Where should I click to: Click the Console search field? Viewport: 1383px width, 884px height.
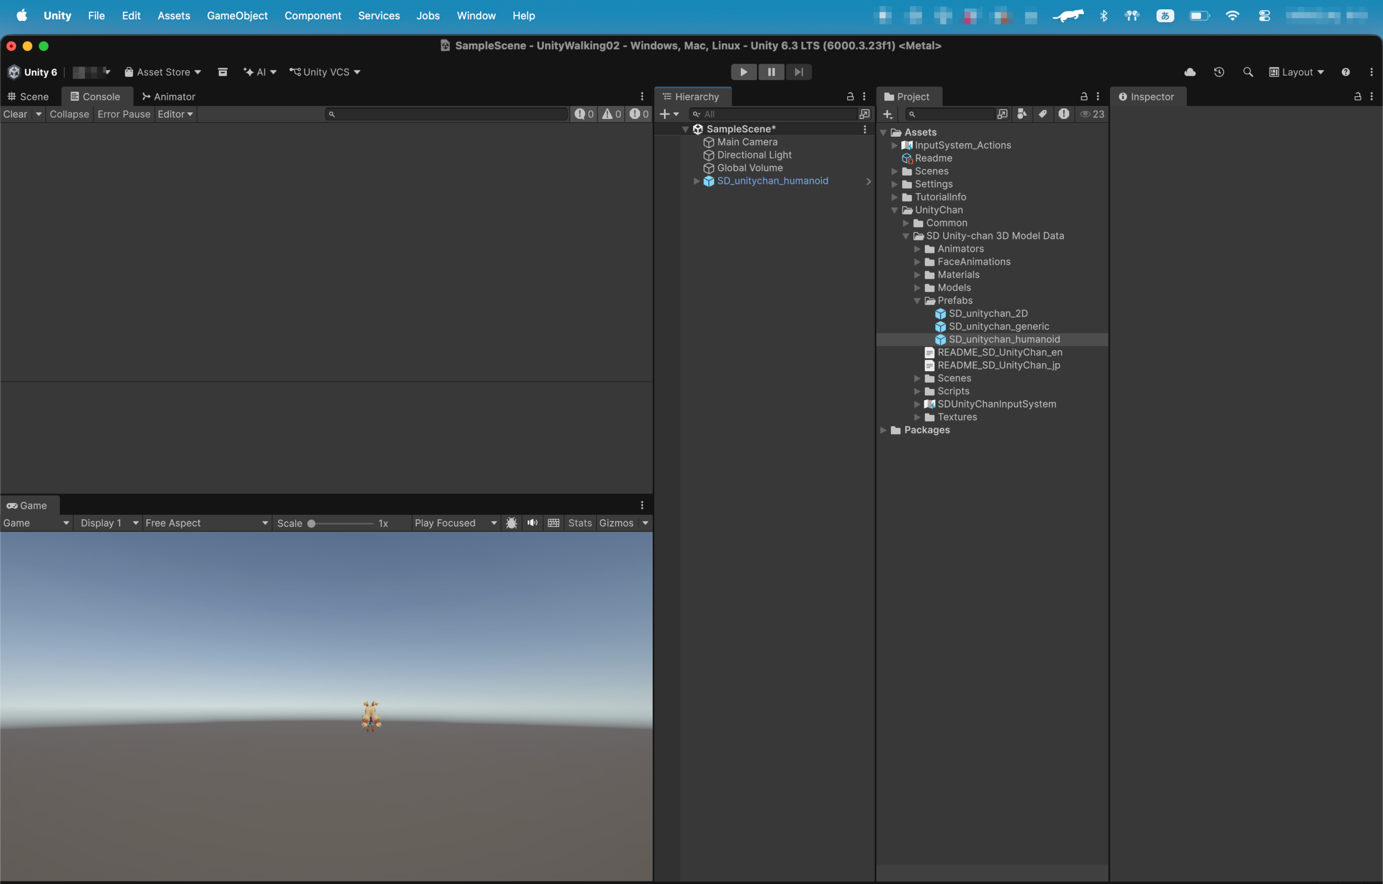coord(446,115)
